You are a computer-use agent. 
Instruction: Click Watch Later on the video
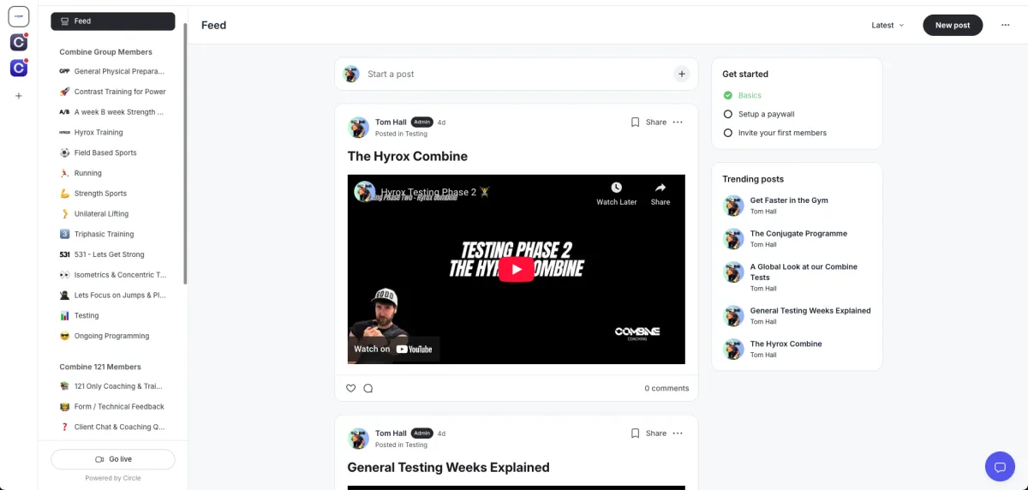pos(617,194)
